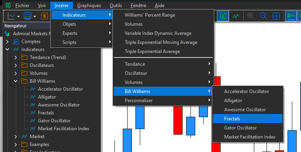The image size is (301, 152).
Task: Click the Comptes users icon in Navigateur
Action: (x=16, y=42)
